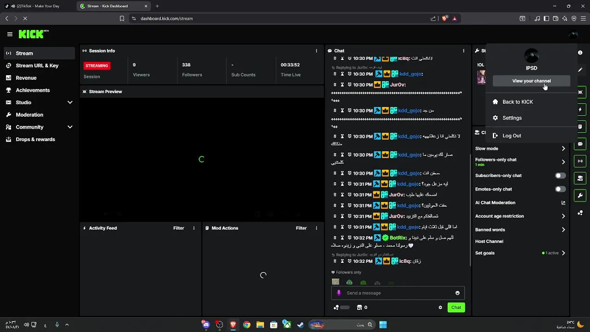The height and width of the screenshot is (332, 590).
Task: Open Windows Start menu
Action: 383,325
